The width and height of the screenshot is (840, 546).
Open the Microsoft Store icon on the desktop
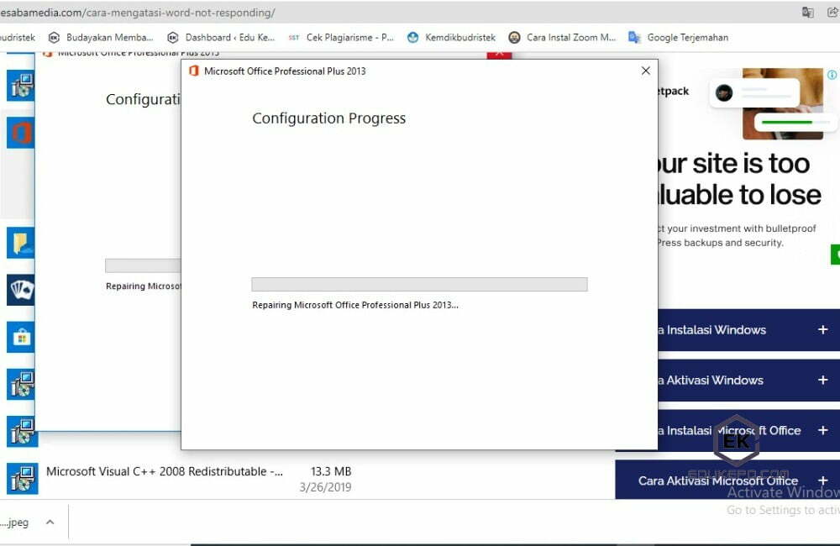pos(20,336)
